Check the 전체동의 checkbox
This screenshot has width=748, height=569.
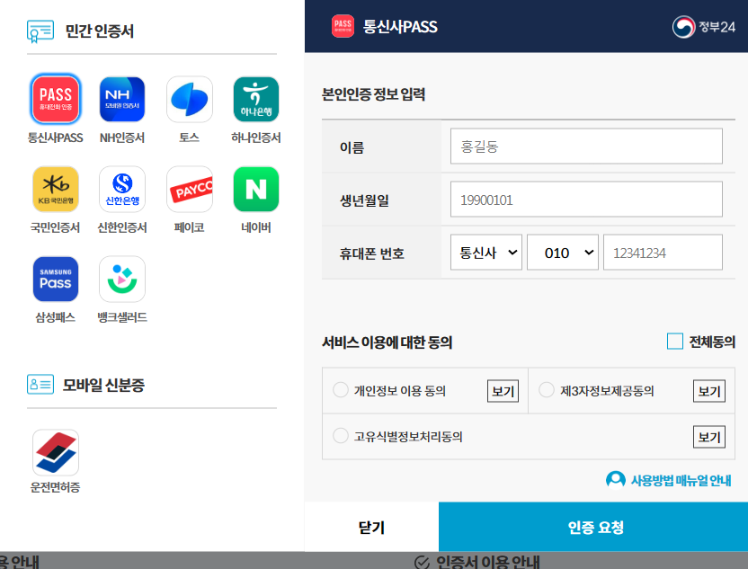tap(674, 342)
